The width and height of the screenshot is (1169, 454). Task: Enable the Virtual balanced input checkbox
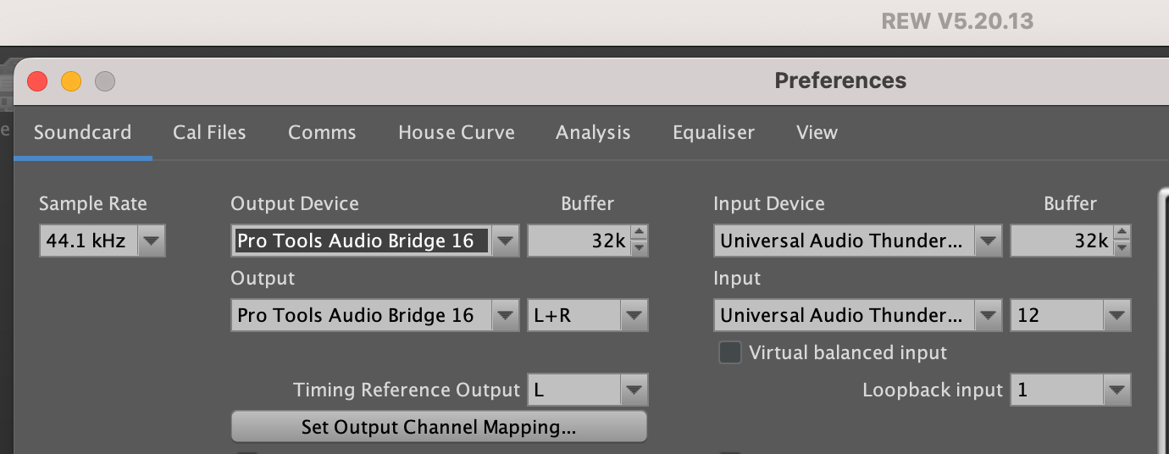pos(729,352)
